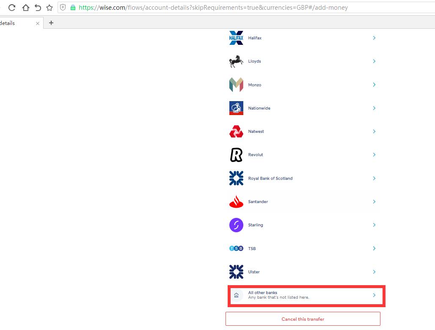Click 'Any bank that's not listed here.' text

coord(278,297)
